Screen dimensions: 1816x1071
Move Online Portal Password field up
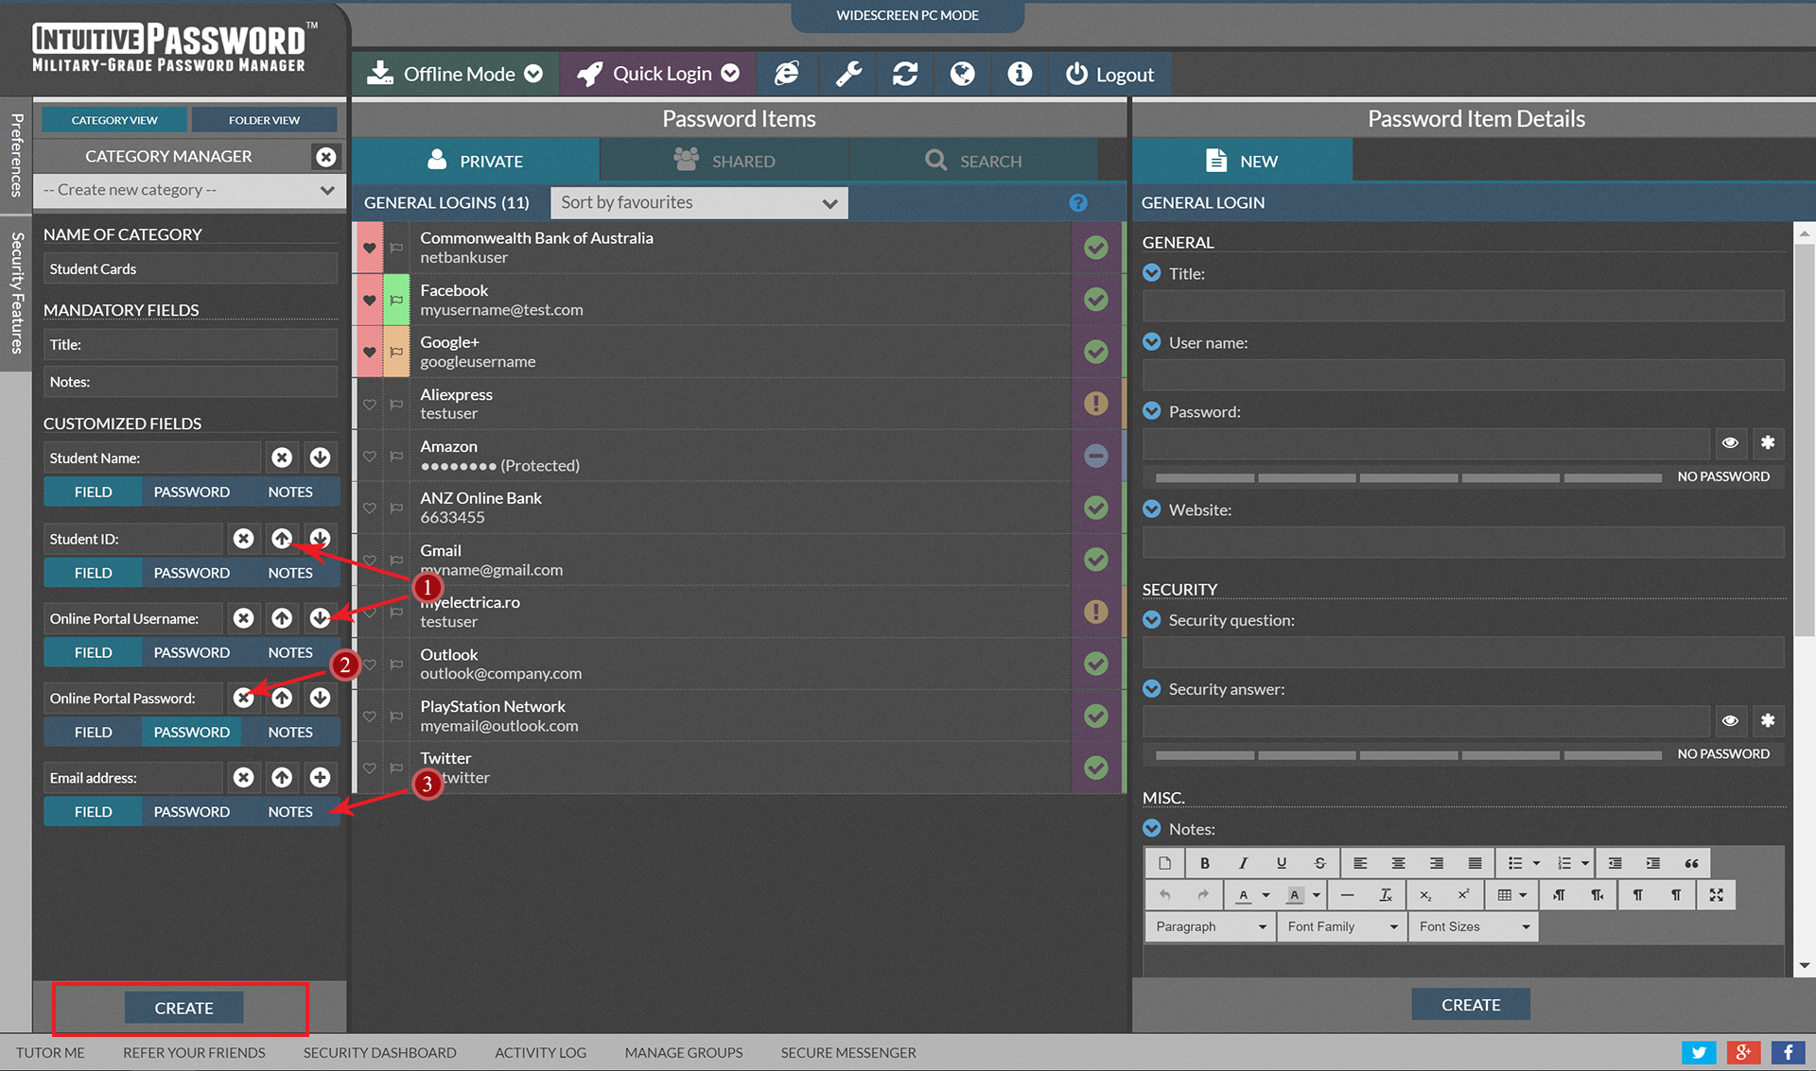click(282, 698)
